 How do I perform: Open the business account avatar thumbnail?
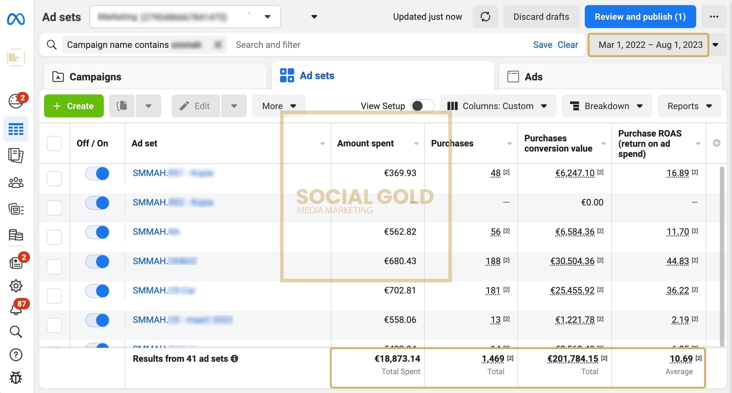[16, 57]
